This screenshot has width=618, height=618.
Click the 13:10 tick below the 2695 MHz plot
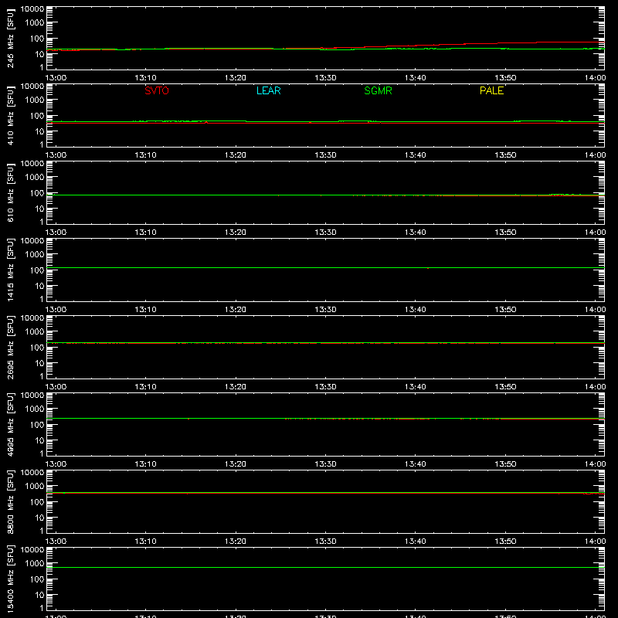(x=146, y=387)
